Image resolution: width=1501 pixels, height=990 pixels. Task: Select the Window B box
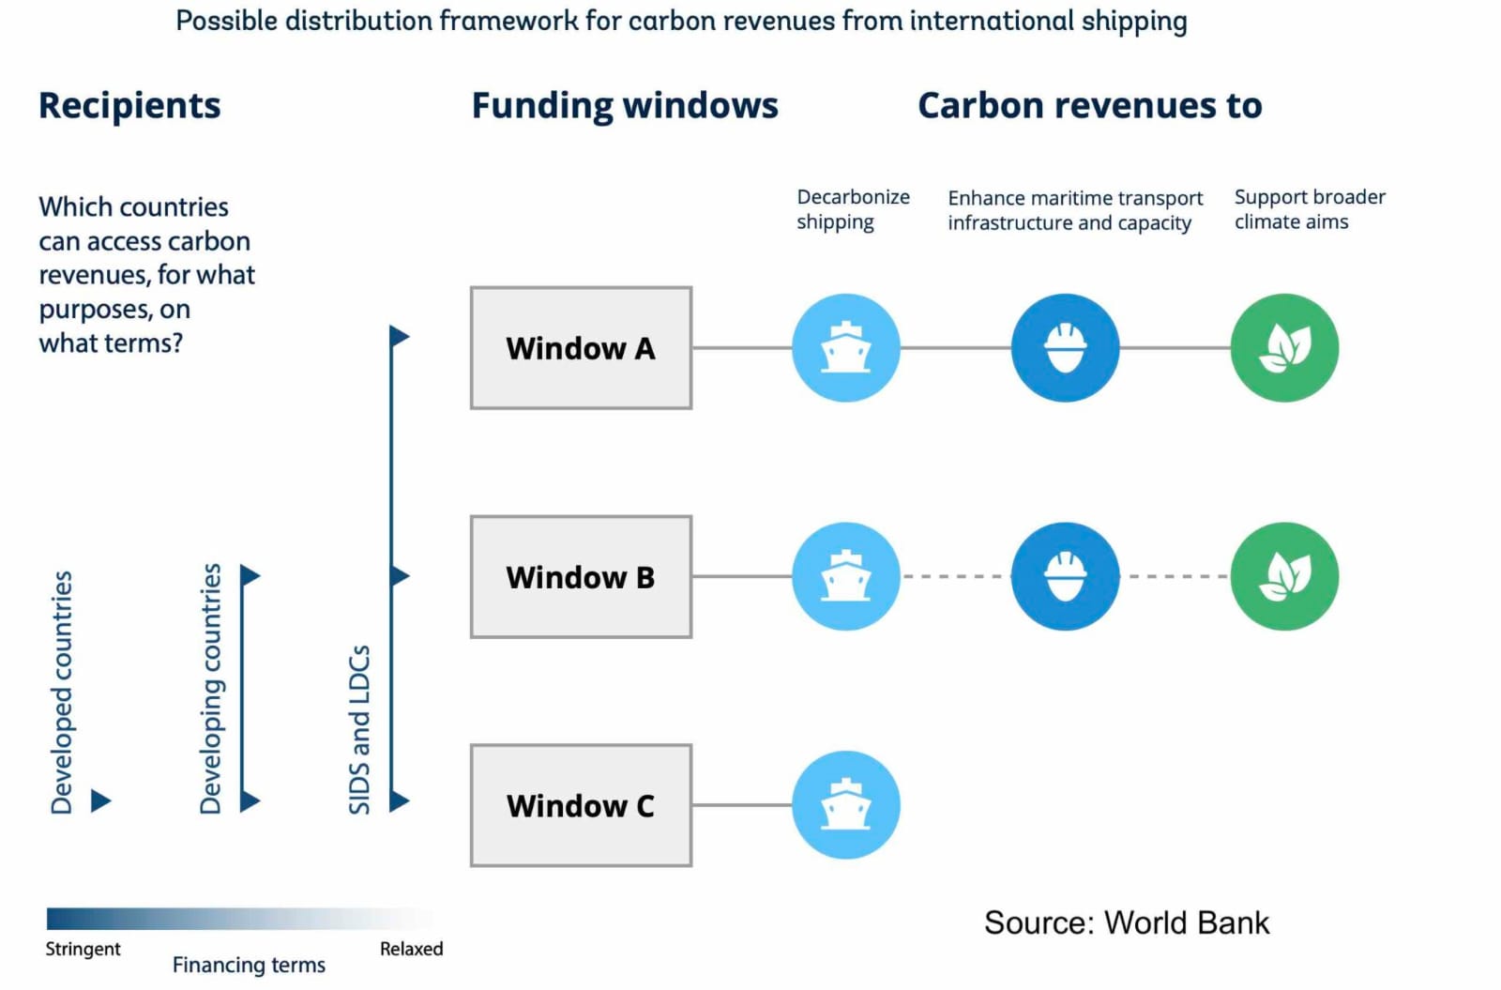[581, 576]
